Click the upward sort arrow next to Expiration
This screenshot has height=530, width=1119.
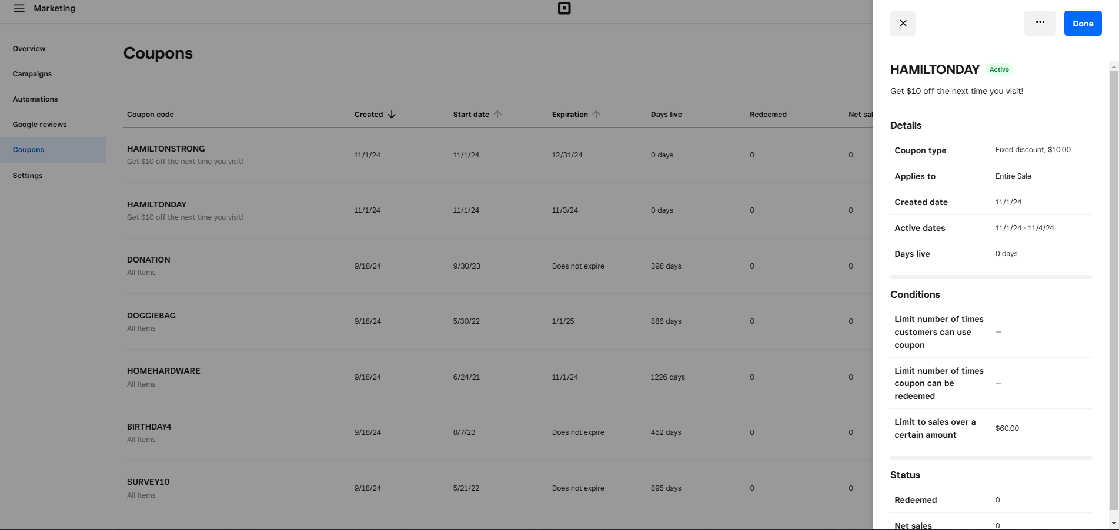pyautogui.click(x=596, y=115)
